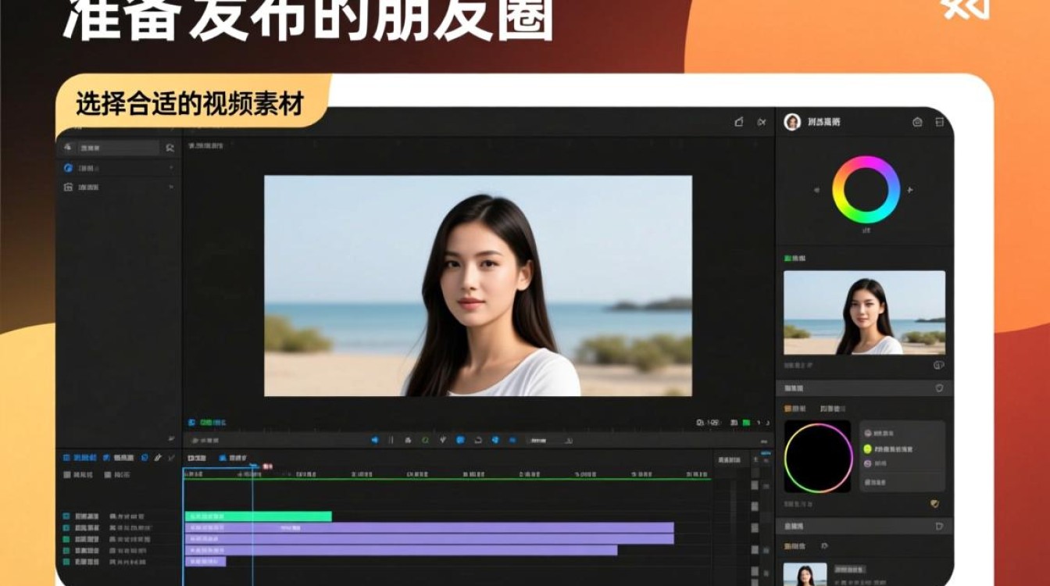The image size is (1050, 586).
Task: Click the black circle with gradient outline
Action: point(818,457)
